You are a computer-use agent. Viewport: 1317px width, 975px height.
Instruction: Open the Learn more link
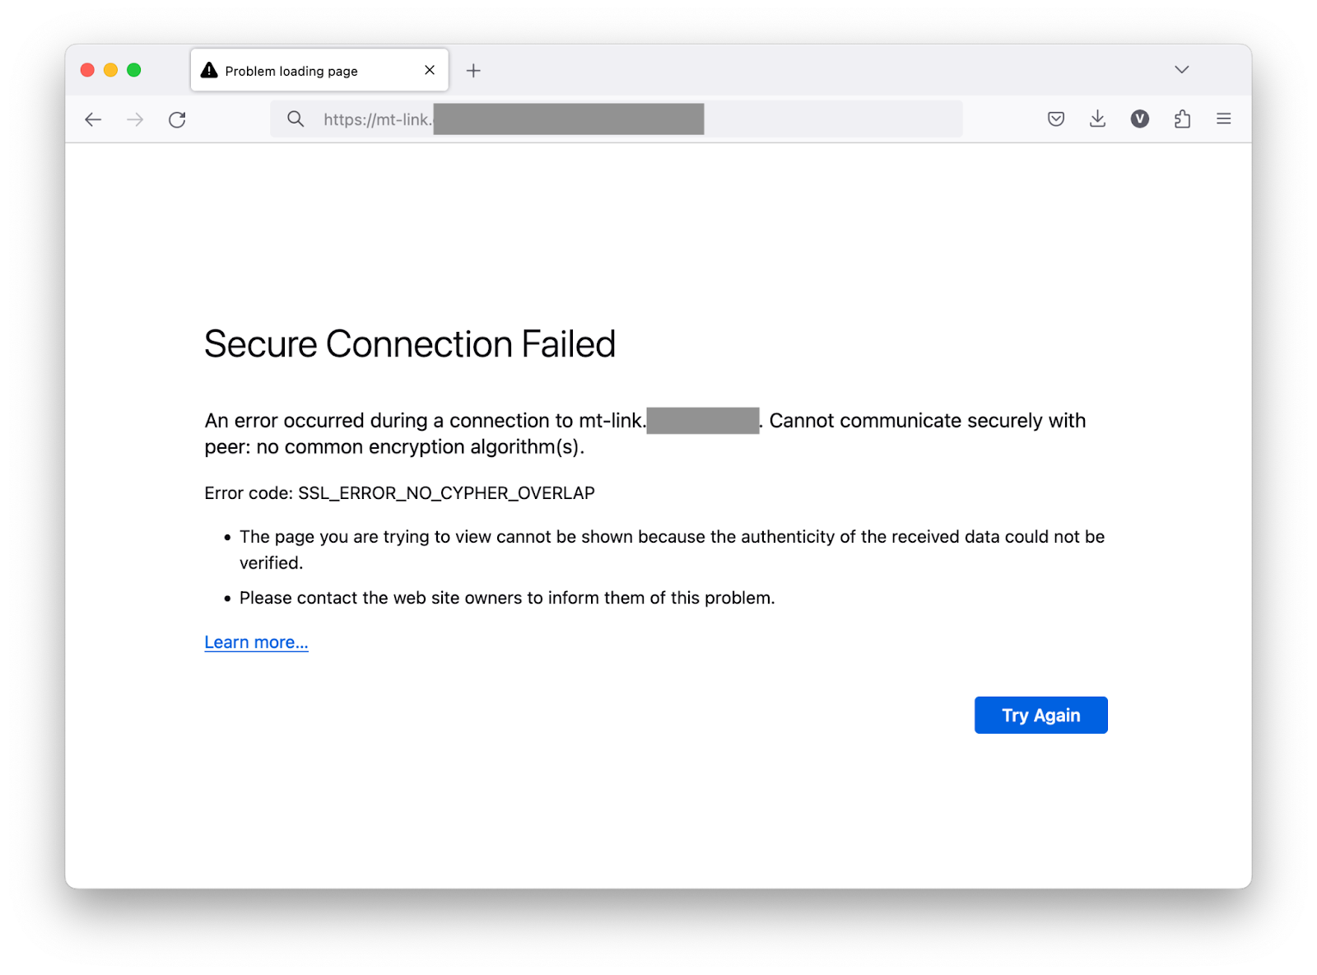coord(256,641)
